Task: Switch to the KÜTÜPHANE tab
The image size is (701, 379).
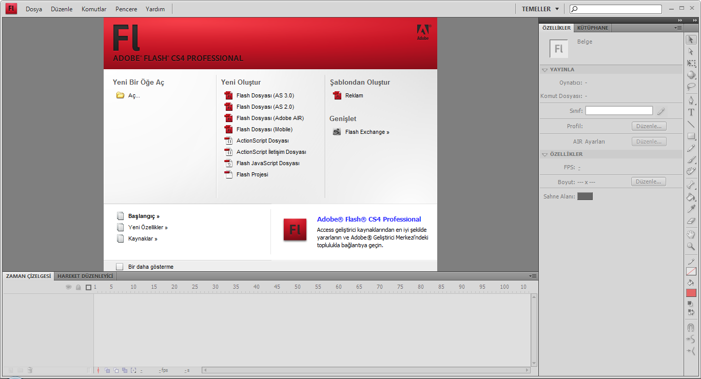Action: click(592, 28)
